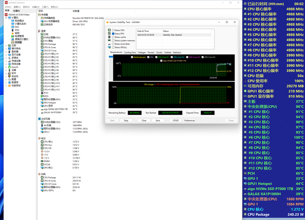Open the 工具 menu in the menu bar
305x220 pixels.
pos(44,7)
